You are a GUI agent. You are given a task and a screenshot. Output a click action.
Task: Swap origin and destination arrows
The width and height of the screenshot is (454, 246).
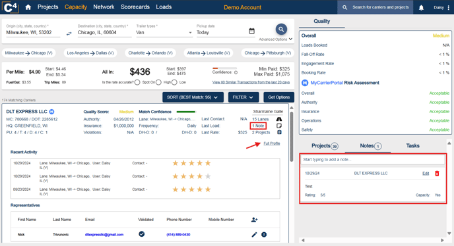[x=69, y=34]
